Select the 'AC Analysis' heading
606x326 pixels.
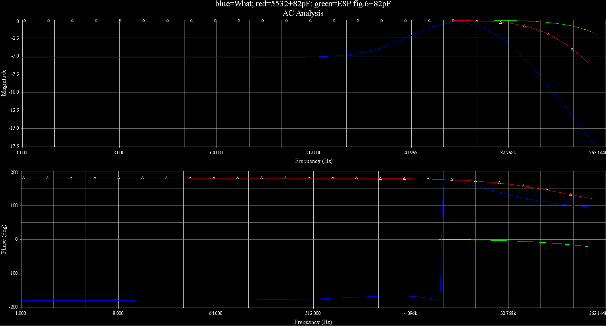[x=303, y=13]
